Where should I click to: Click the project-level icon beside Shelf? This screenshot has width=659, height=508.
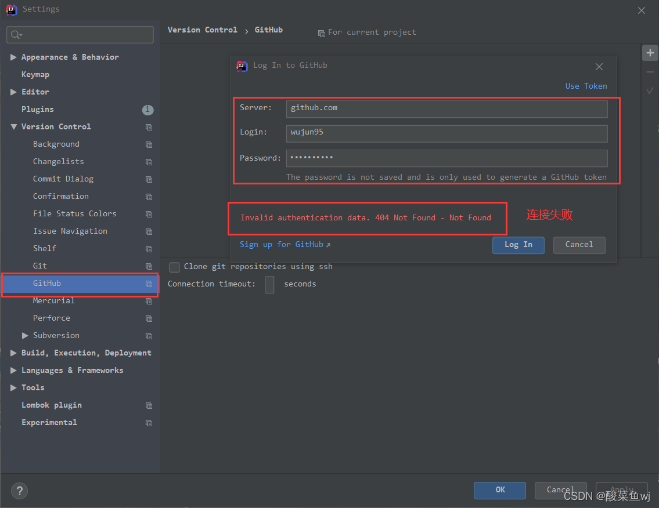[149, 249]
